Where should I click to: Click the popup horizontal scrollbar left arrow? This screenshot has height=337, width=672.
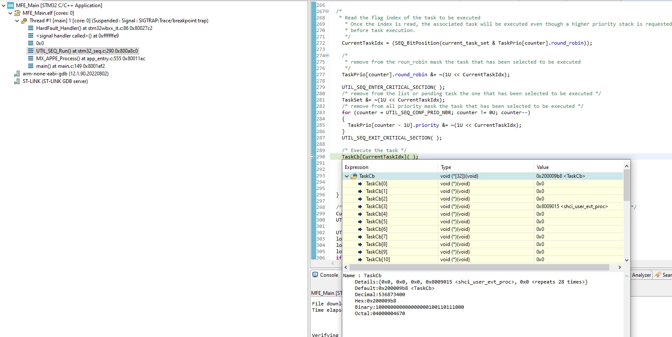[x=346, y=267]
